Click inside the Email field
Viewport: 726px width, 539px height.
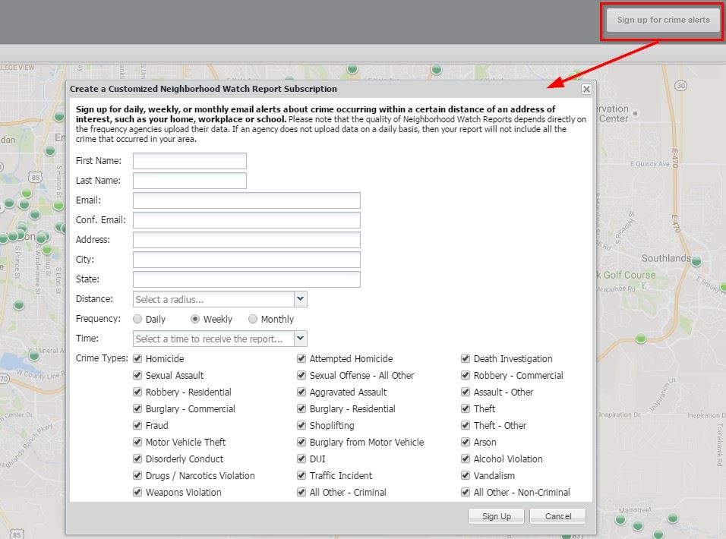coord(246,200)
